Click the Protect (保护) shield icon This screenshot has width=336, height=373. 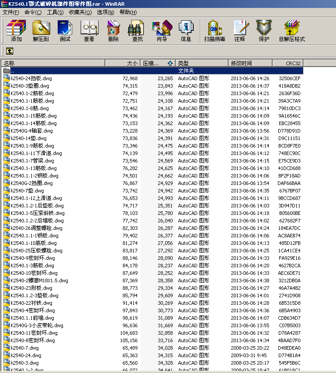[x=264, y=30]
